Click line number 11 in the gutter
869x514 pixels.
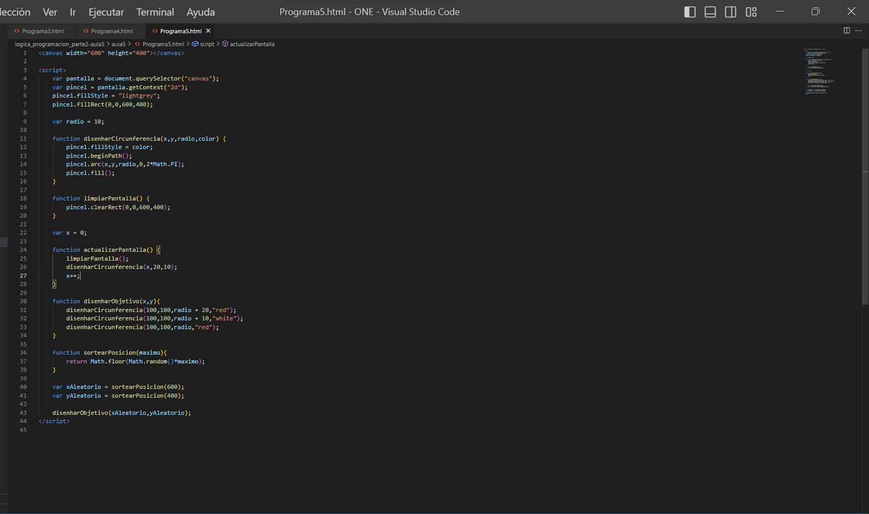[x=23, y=139]
